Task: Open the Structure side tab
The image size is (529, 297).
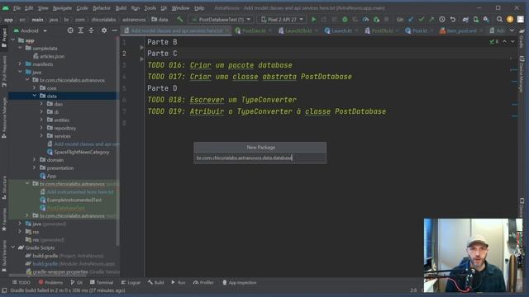Action: click(x=4, y=188)
